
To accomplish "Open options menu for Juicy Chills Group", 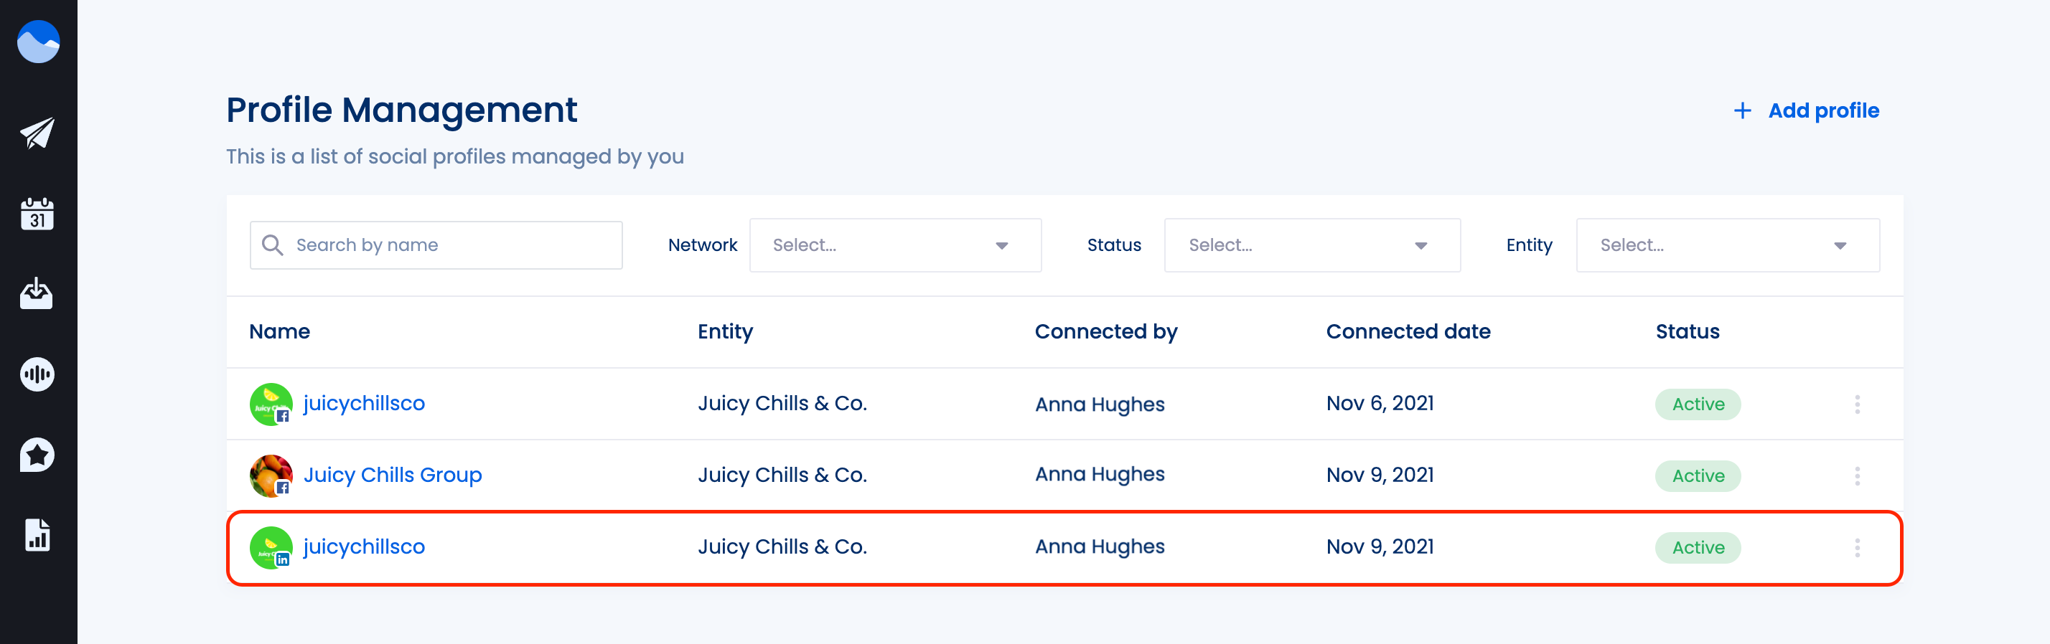I will (1858, 475).
